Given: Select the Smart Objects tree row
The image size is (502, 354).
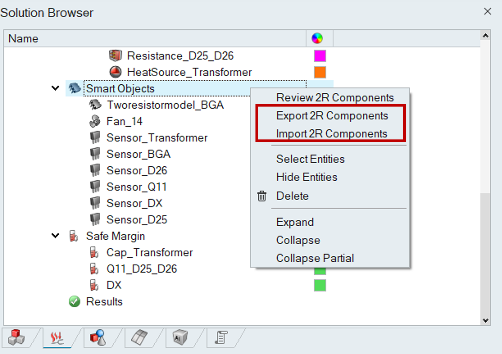Looking at the screenshot, I should click(x=120, y=89).
